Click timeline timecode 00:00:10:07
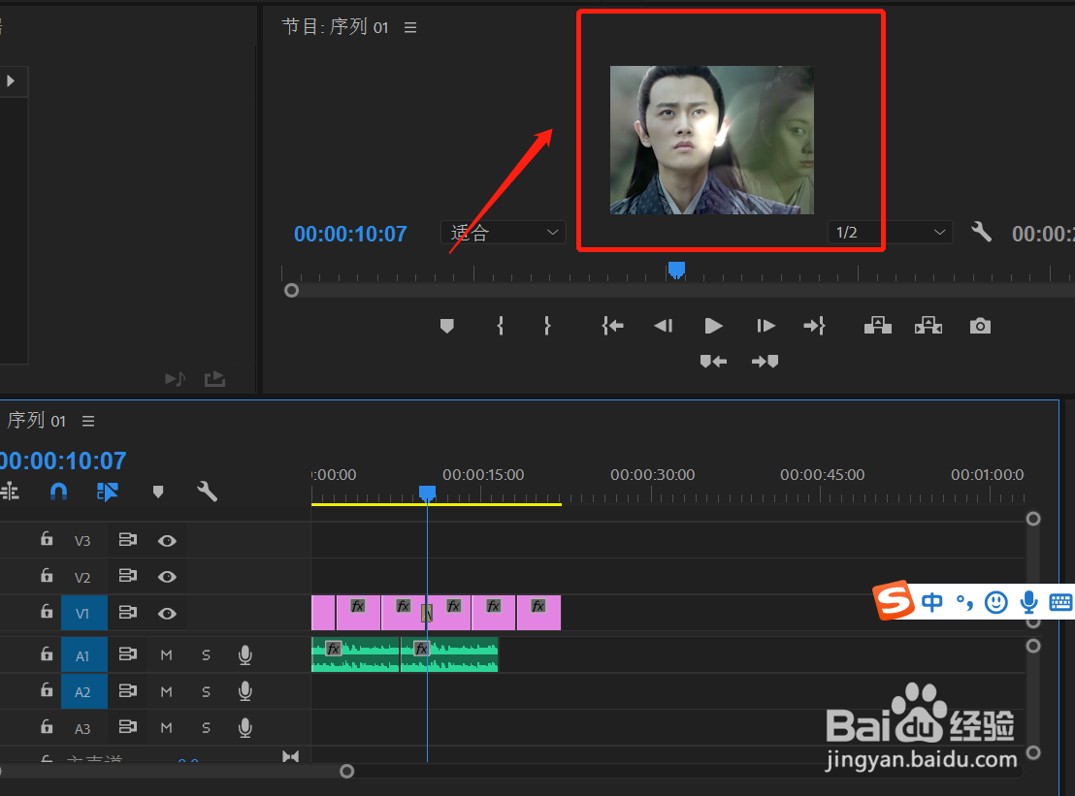The height and width of the screenshot is (796, 1075). pyautogui.click(x=63, y=462)
